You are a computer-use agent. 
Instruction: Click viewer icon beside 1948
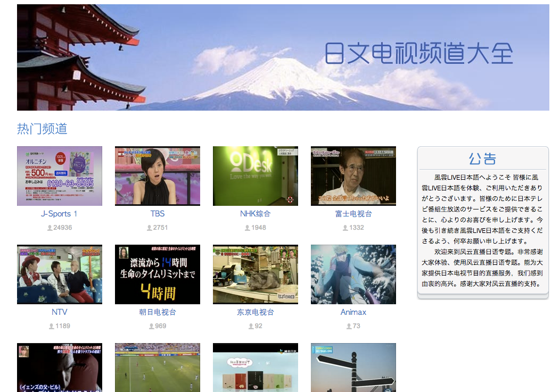coord(247,228)
